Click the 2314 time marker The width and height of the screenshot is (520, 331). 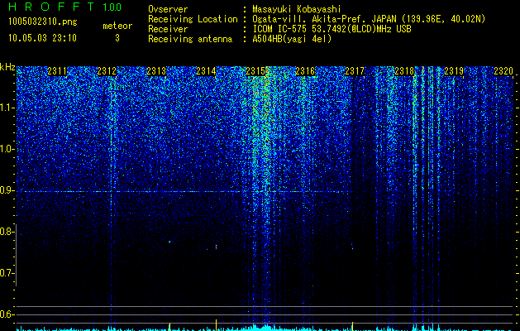click(x=206, y=71)
